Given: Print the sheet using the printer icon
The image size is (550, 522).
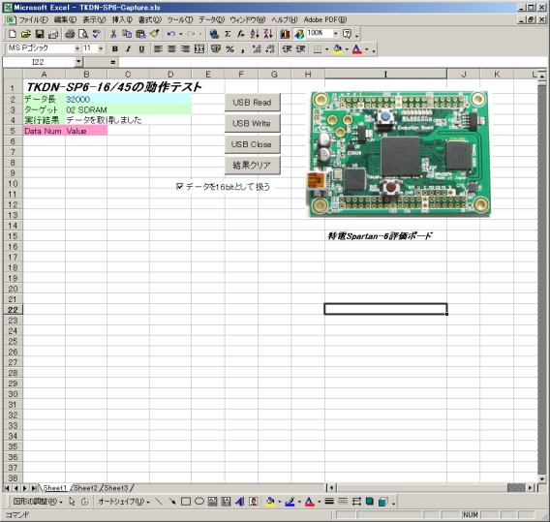Looking at the screenshot, I should click(70, 34).
